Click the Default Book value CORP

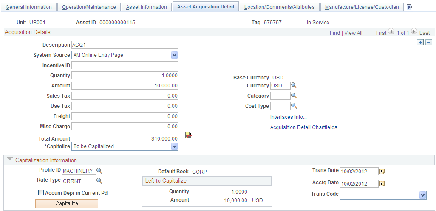point(199,172)
